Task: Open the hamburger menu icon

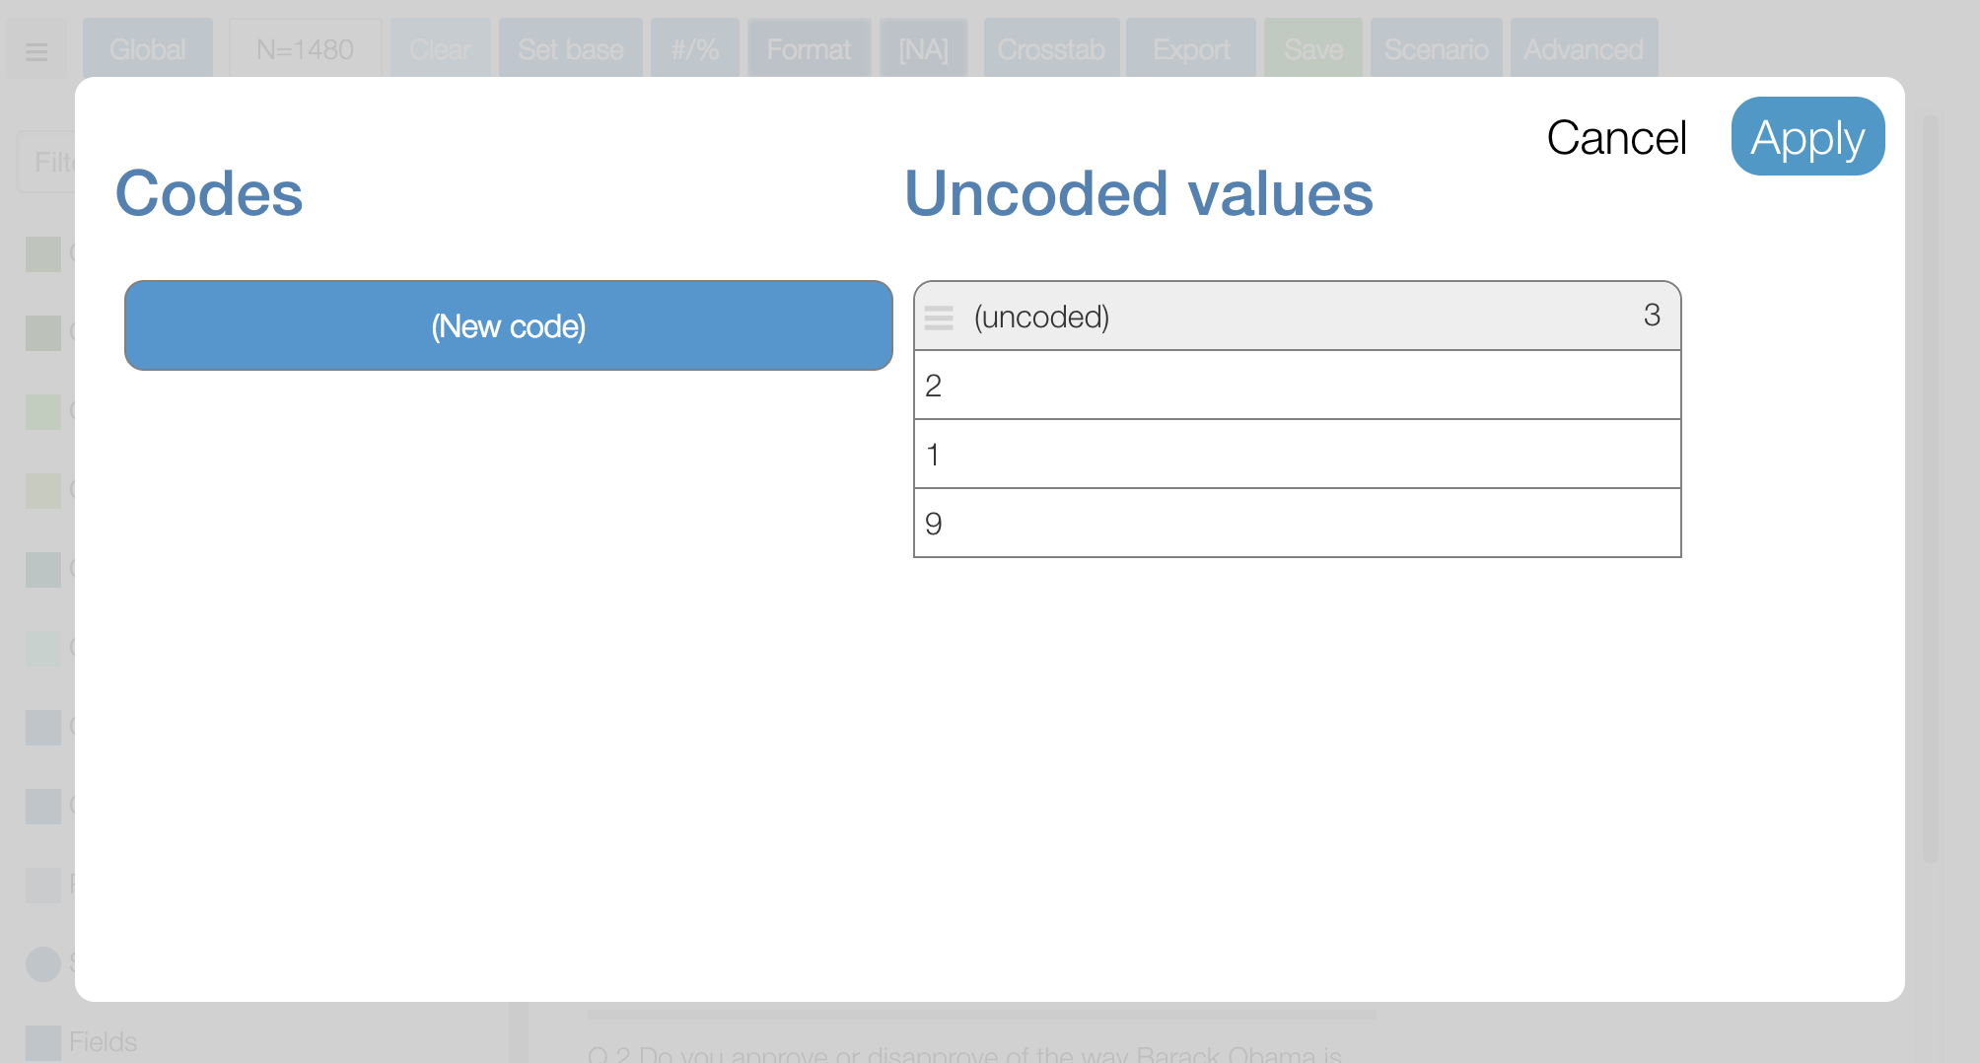Action: pos(36,50)
